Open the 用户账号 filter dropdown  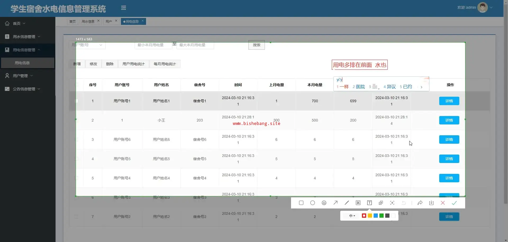pos(87,45)
